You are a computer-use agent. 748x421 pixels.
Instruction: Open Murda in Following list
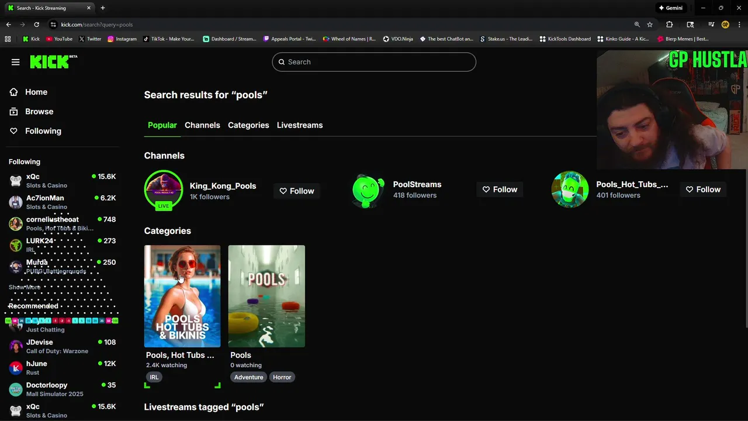point(63,266)
